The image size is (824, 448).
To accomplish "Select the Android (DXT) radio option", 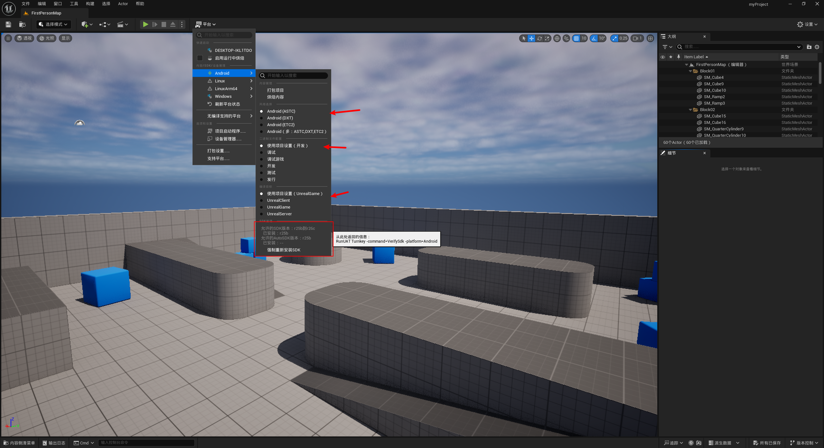I will [x=280, y=118].
